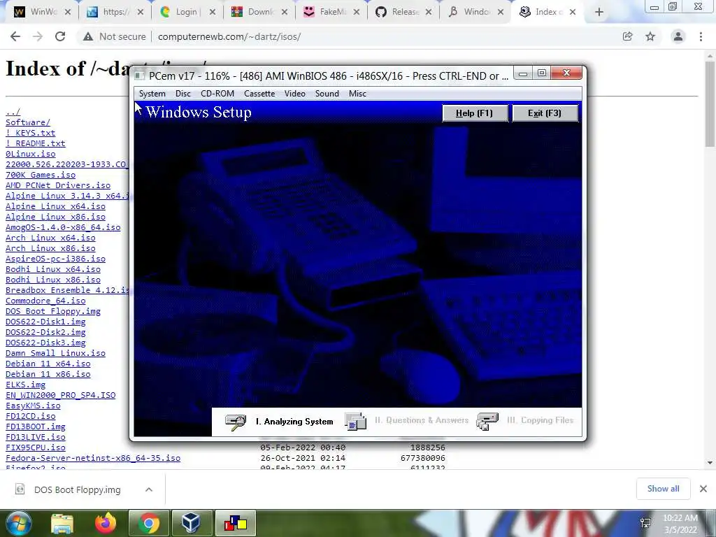The image size is (716, 537).
Task: Switch to the WinWorld tab
Action: click(x=42, y=13)
